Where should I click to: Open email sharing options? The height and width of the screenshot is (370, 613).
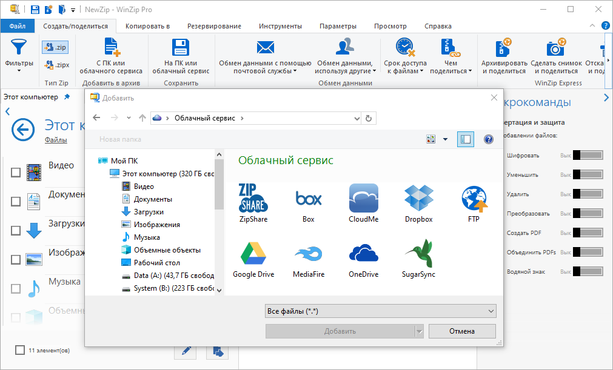point(265,56)
